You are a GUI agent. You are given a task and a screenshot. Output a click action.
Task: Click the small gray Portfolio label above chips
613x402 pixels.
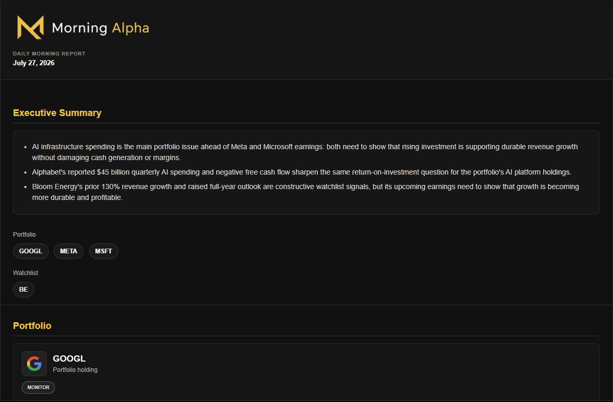click(x=24, y=234)
